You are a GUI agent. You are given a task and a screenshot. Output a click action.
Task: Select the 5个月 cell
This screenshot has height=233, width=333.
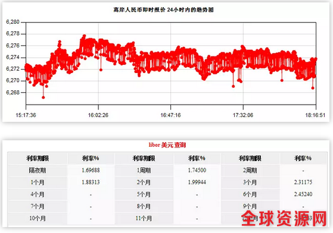tap(144, 194)
